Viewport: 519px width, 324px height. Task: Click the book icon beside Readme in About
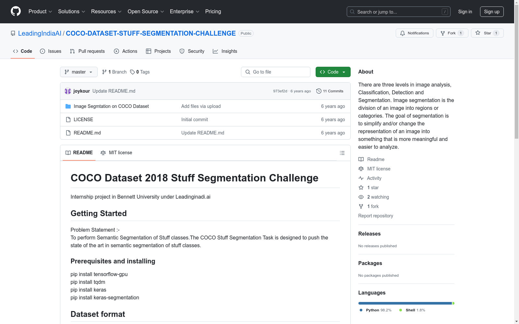[x=361, y=159]
